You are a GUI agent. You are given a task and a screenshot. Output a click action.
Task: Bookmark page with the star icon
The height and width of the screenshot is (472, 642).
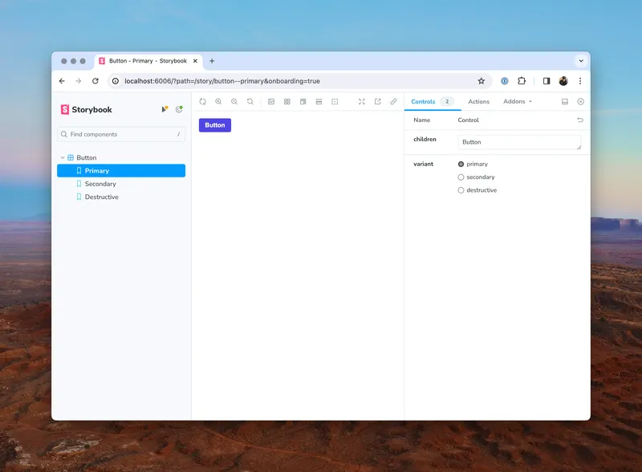[481, 81]
